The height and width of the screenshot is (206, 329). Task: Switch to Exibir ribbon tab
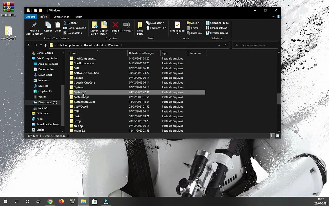(79, 17)
